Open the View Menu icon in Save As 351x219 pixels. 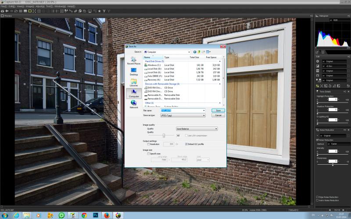[x=208, y=52]
